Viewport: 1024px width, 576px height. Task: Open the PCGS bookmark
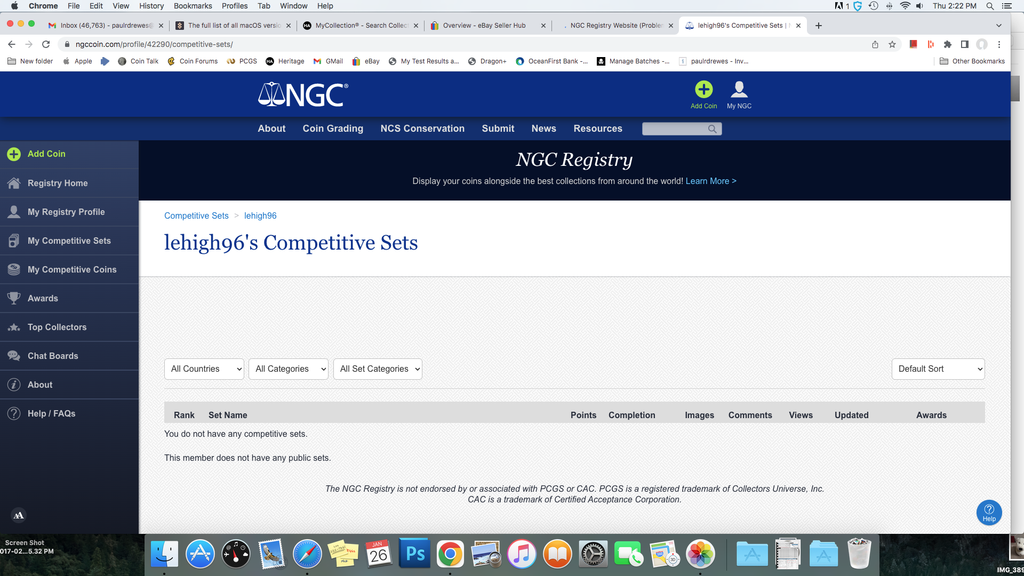(x=242, y=61)
